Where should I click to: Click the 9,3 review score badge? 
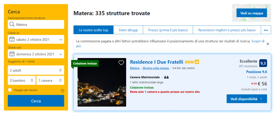click(263, 63)
